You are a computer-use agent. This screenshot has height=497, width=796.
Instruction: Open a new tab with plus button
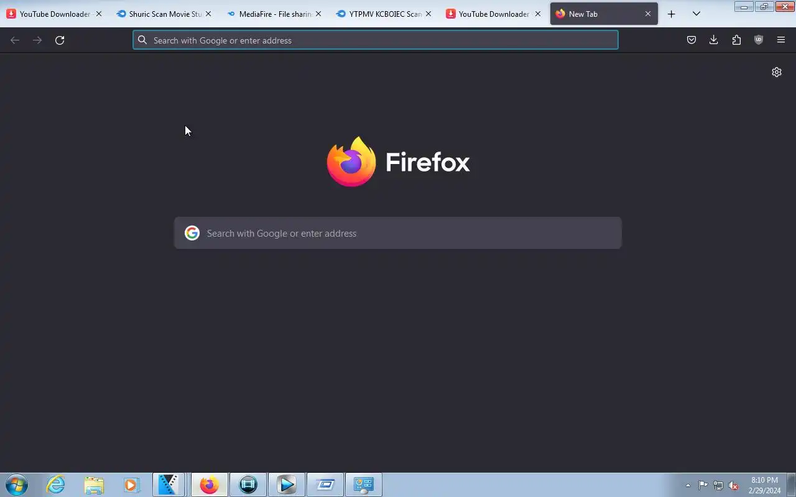671,14
